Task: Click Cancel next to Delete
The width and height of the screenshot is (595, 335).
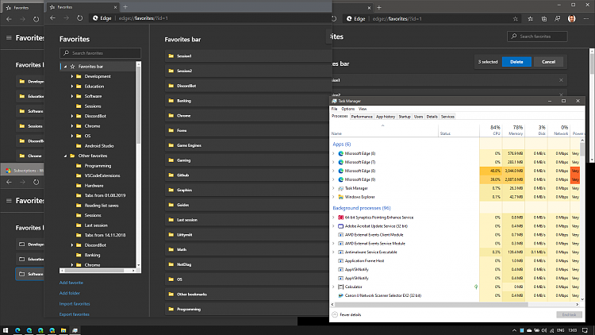Action: [548, 62]
